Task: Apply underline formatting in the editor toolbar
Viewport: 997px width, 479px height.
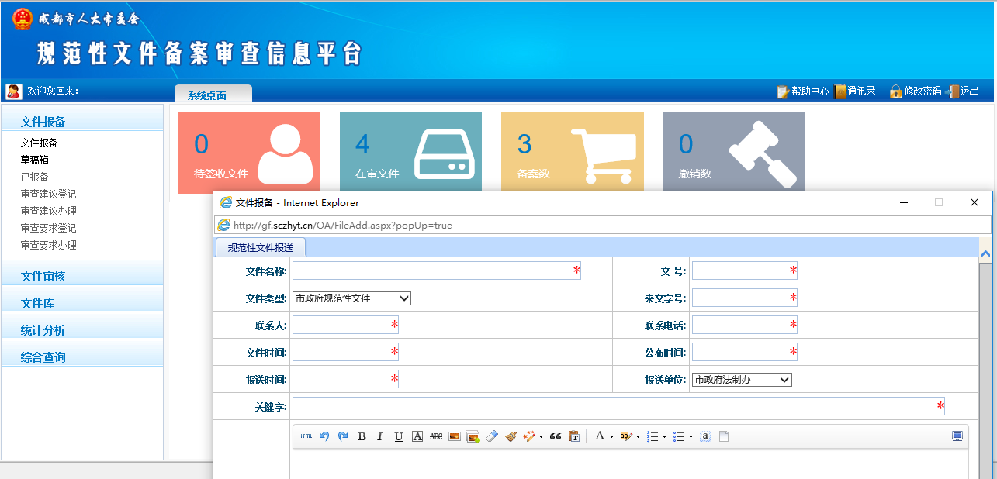Action: pyautogui.click(x=398, y=436)
